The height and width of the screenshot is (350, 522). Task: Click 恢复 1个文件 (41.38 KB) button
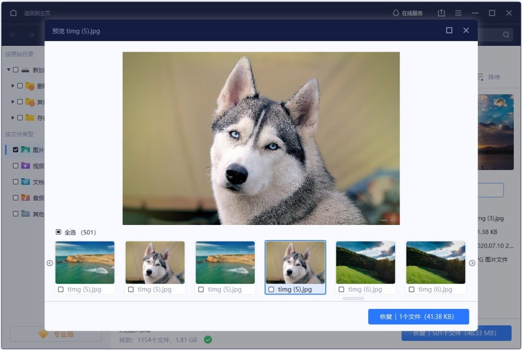tap(418, 317)
